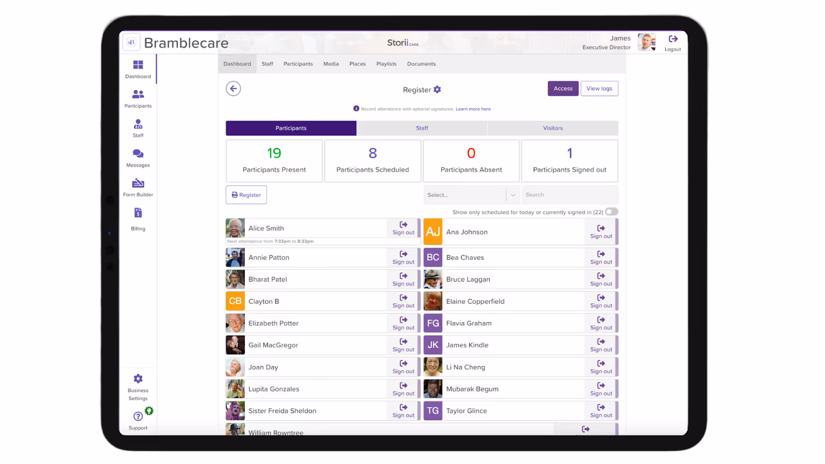Open Staff section in left sidebar
This screenshot has height=464, width=825.
[138, 128]
